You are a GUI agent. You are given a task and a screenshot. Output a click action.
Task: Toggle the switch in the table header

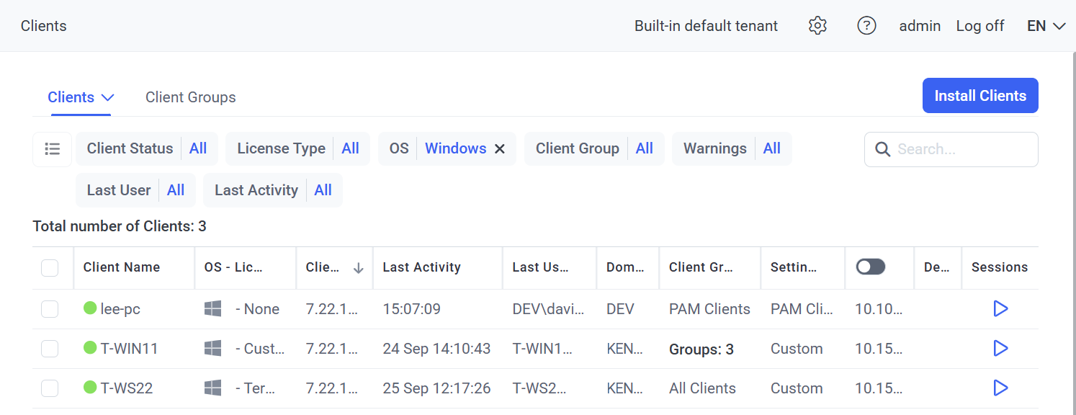pyautogui.click(x=870, y=267)
